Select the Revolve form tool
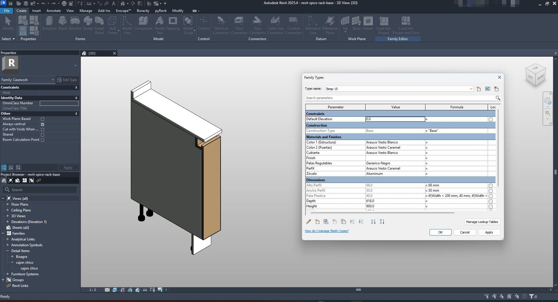Viewport: 558px width, 302px height. (75, 23)
